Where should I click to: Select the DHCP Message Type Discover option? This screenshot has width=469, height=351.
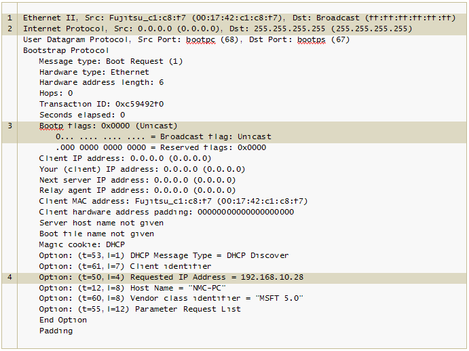coord(164,255)
